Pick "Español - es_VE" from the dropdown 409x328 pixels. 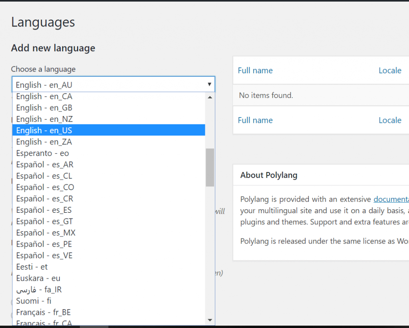tap(44, 255)
